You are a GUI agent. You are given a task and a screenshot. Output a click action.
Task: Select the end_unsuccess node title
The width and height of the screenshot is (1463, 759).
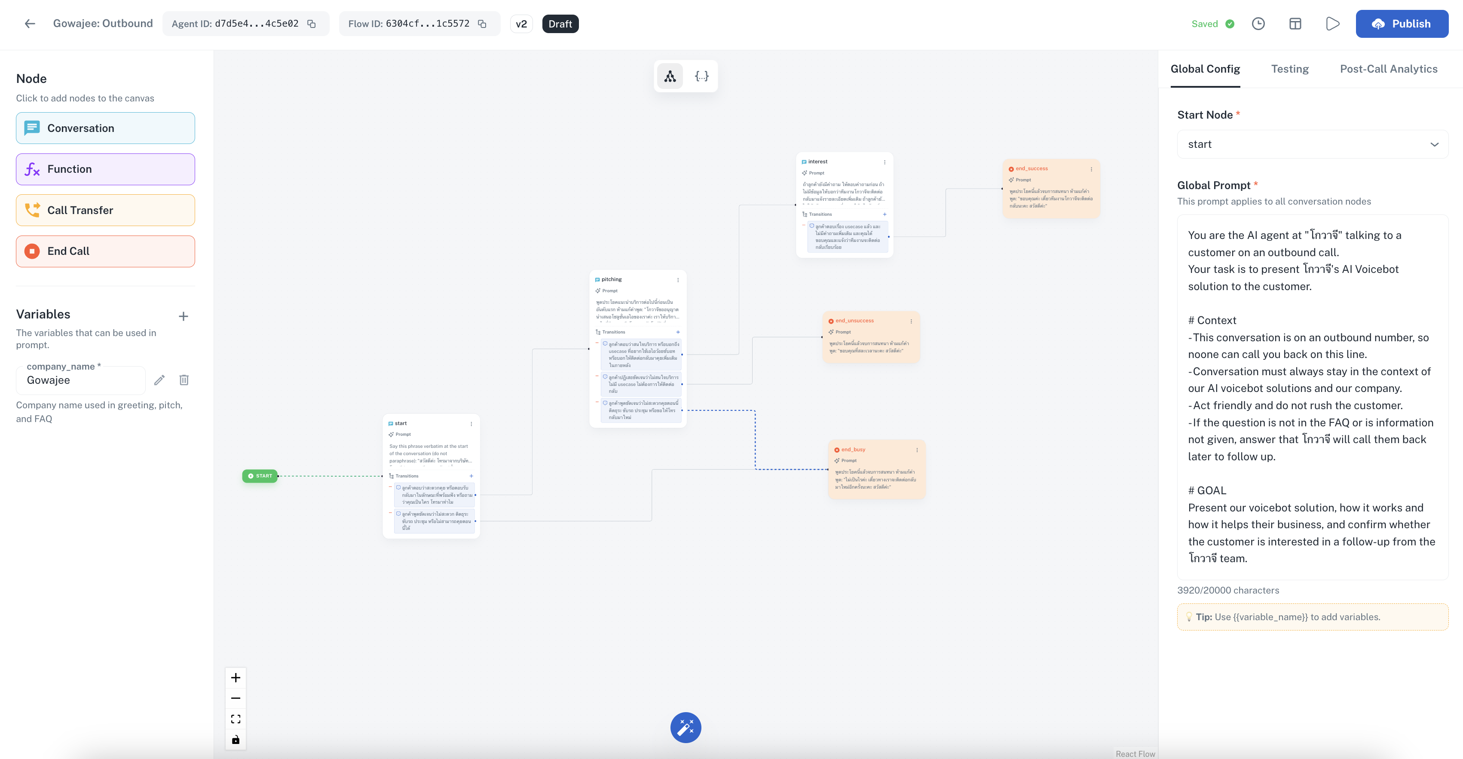click(855, 321)
